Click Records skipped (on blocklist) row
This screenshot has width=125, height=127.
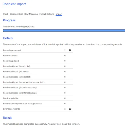38,77
